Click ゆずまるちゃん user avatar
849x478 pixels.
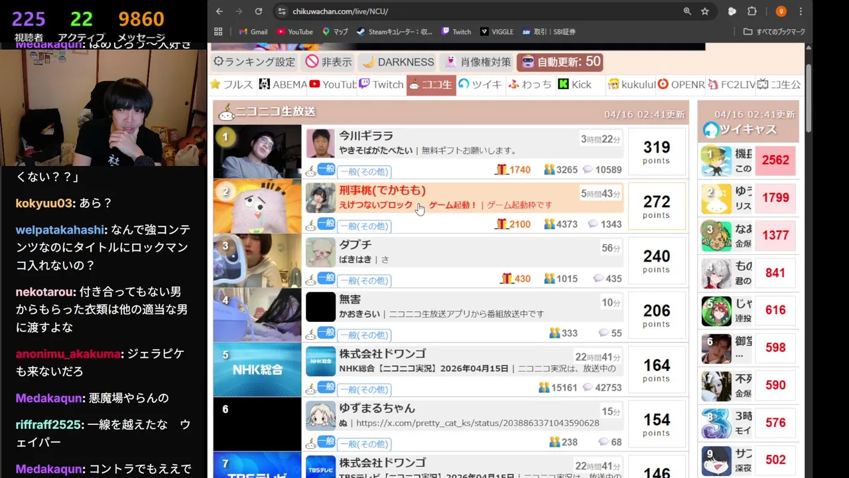(320, 416)
